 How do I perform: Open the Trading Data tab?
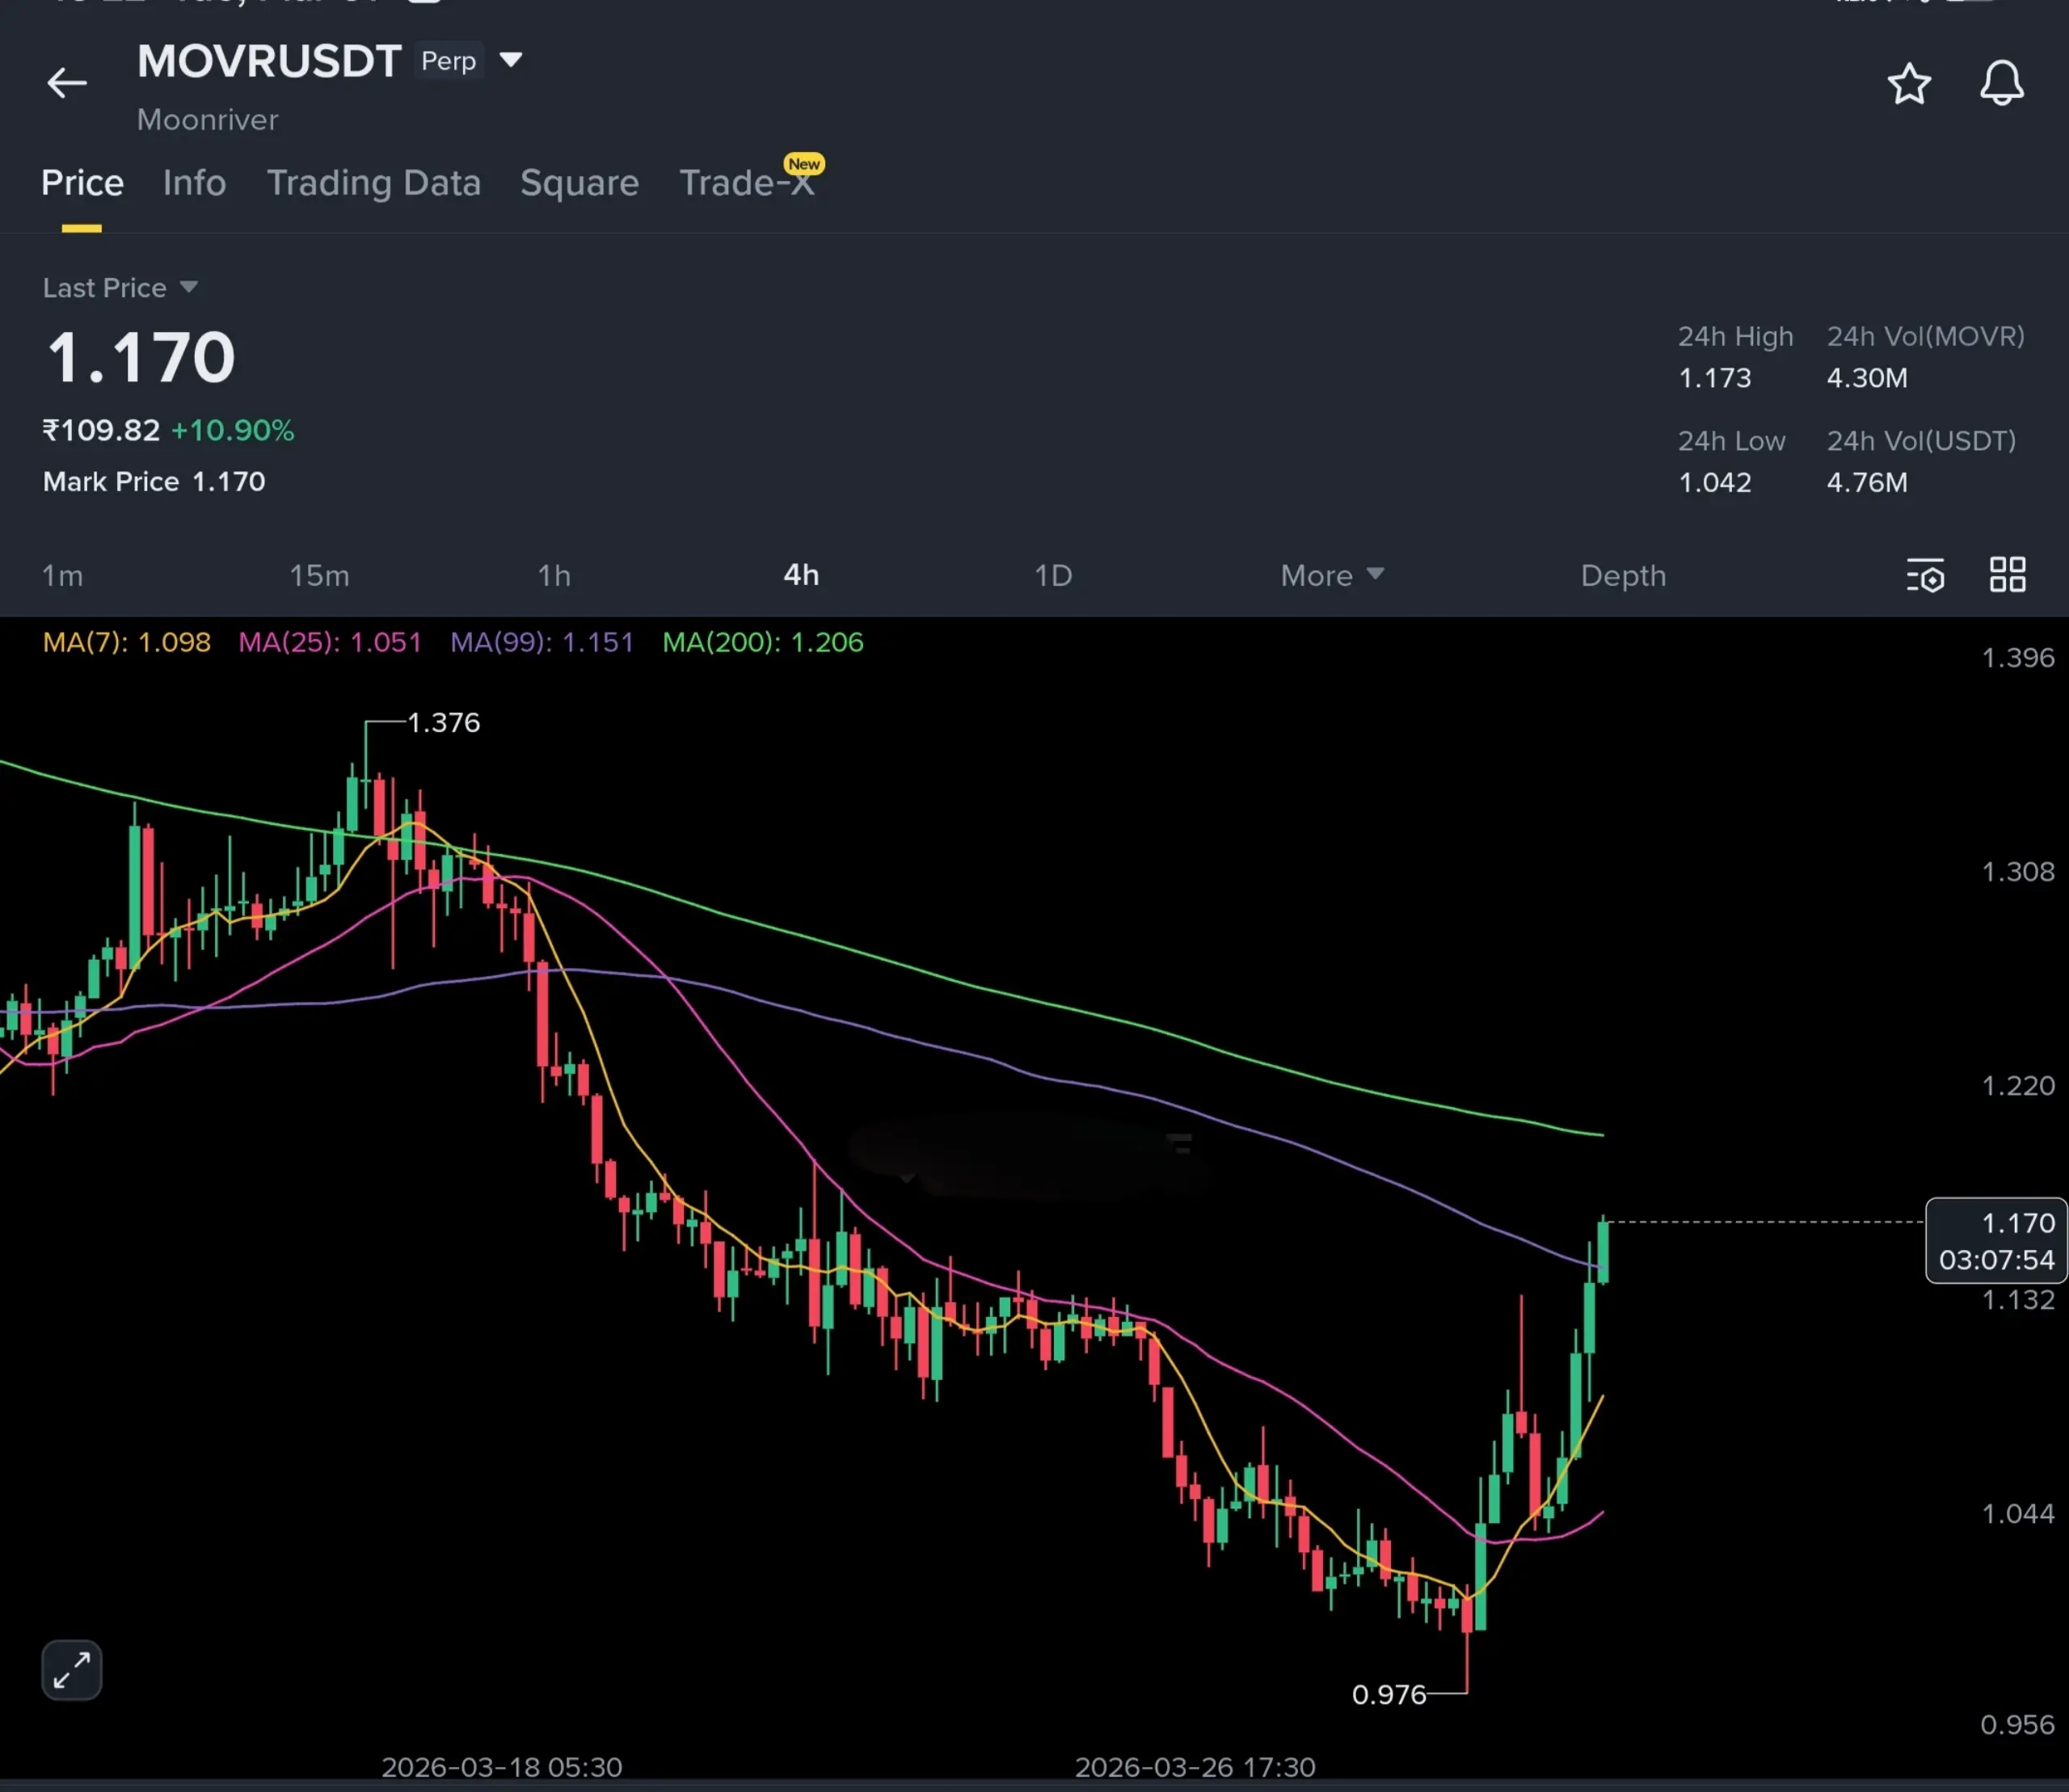click(373, 183)
